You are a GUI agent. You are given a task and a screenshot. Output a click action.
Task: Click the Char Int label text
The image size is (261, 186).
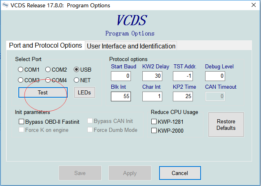click(x=151, y=87)
